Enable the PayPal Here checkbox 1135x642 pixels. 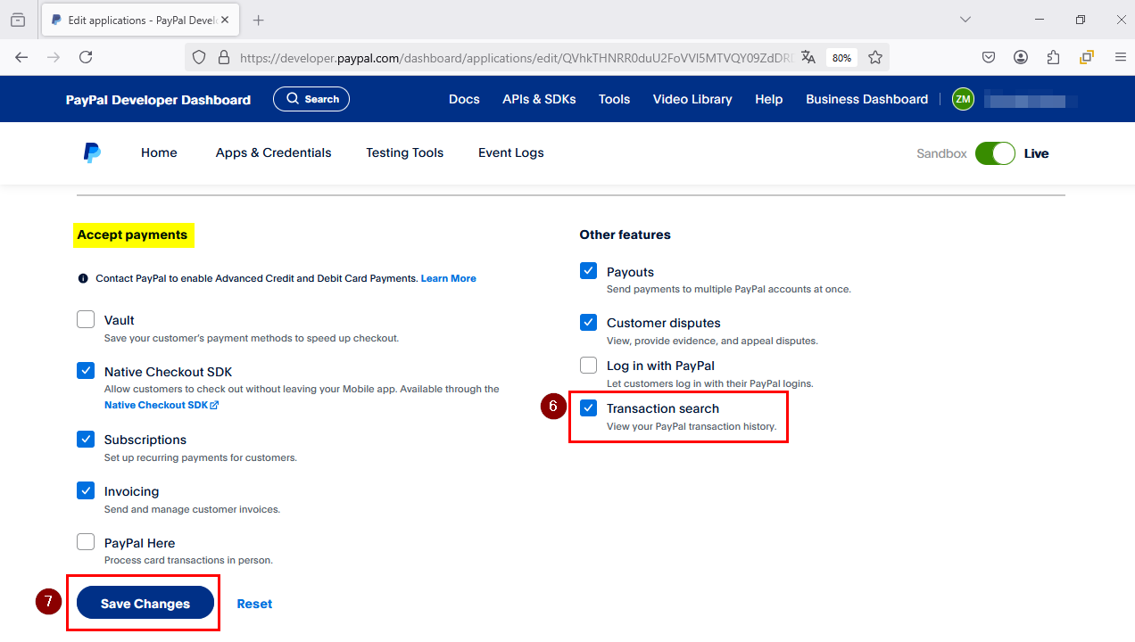click(86, 542)
